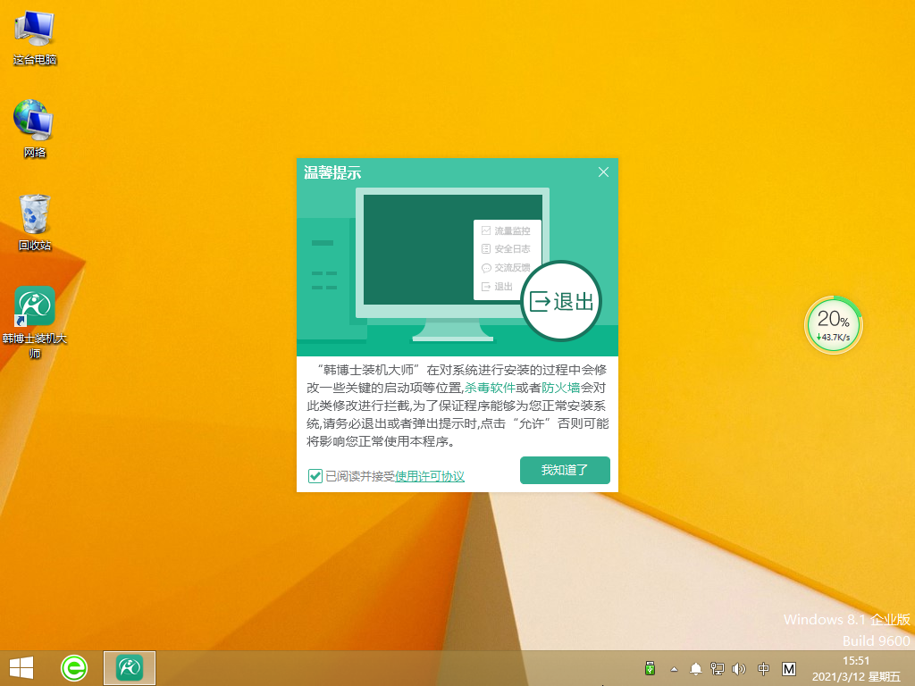Open the 回收站 Recycle Bin

pos(34,214)
